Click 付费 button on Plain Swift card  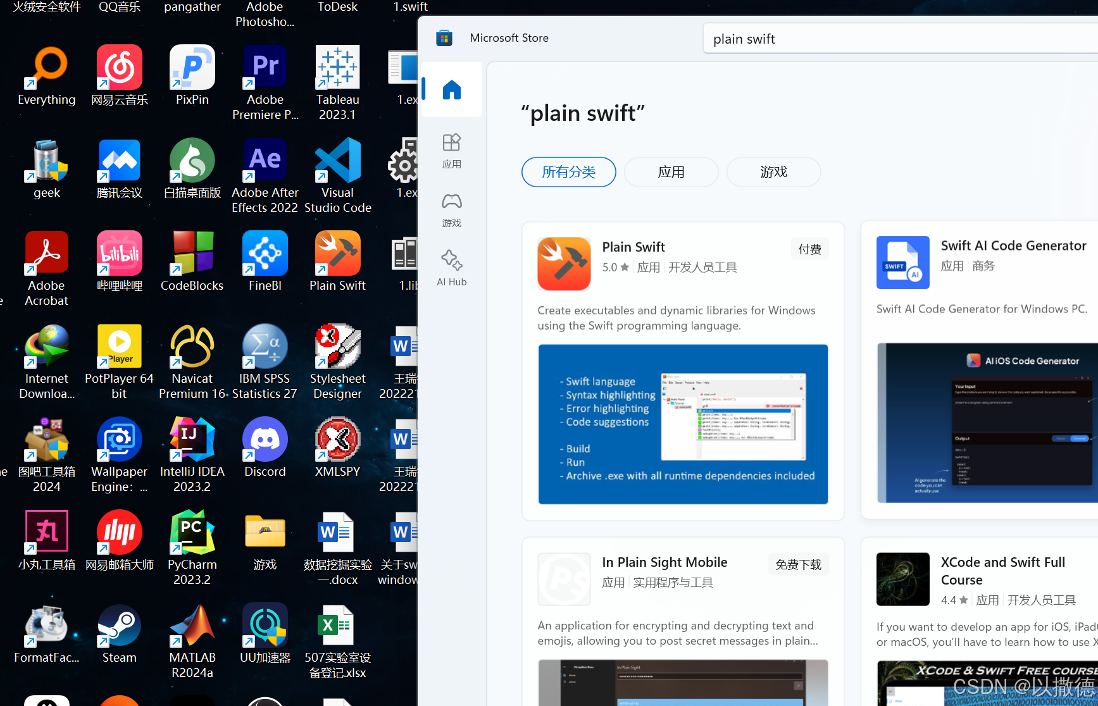(x=810, y=249)
